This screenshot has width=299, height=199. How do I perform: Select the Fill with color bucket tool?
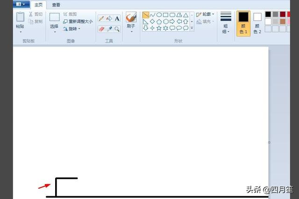click(109, 19)
